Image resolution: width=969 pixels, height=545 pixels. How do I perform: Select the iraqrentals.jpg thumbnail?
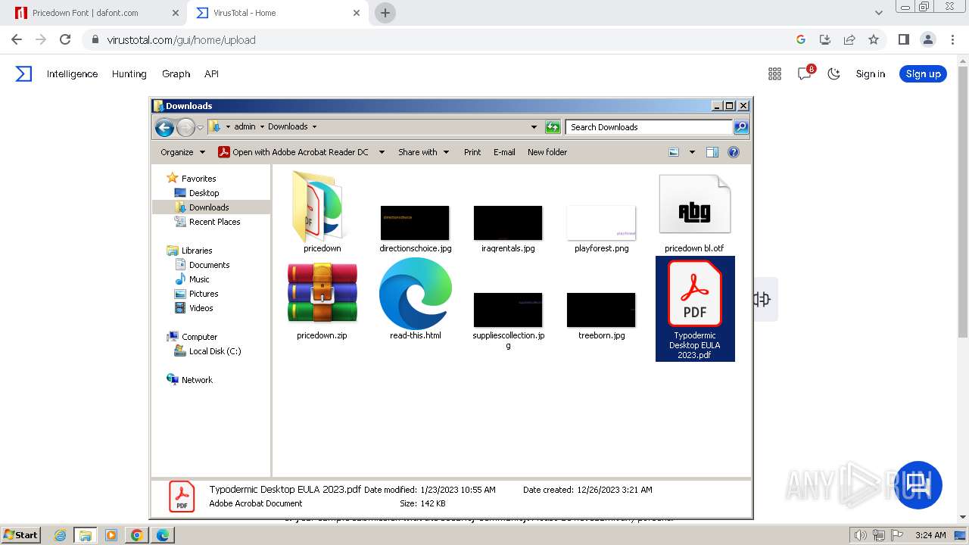(508, 223)
